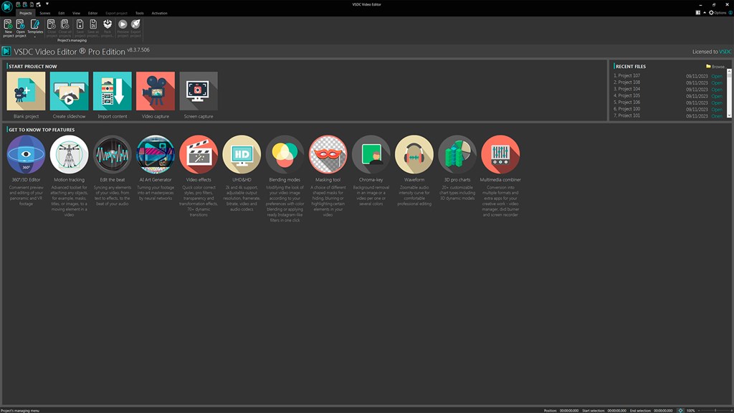Switch to the Projects ribbon tab
This screenshot has height=413, width=734.
[x=26, y=13]
